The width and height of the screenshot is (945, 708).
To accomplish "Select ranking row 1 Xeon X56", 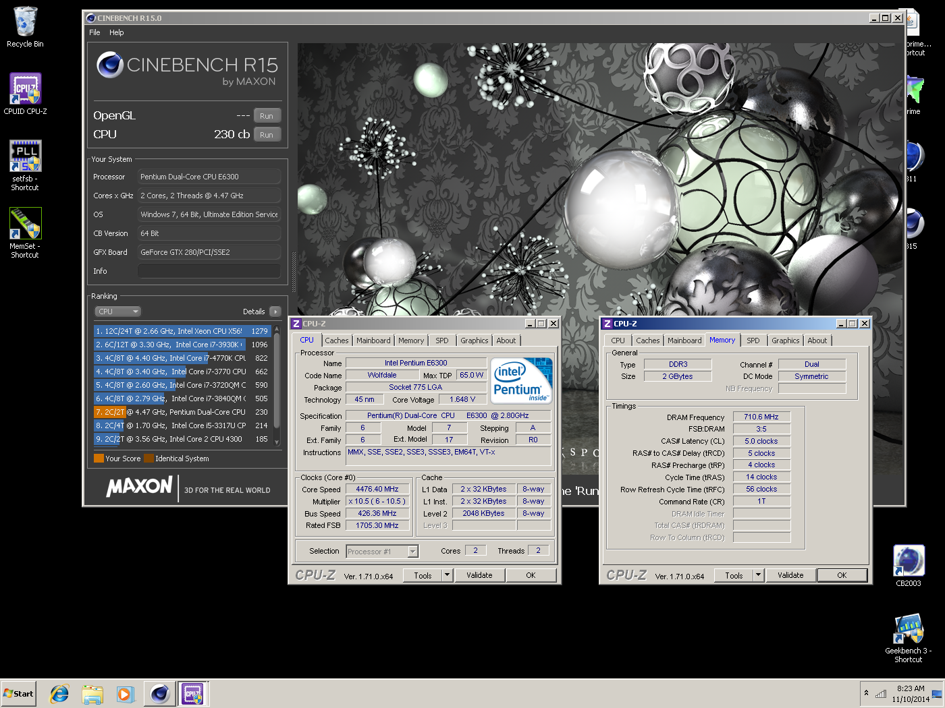I will [x=182, y=331].
